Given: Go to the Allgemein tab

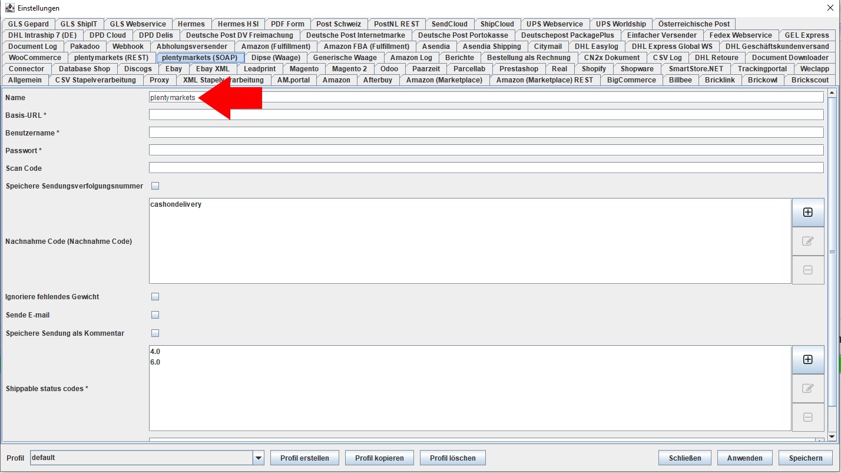Looking at the screenshot, I should (25, 80).
